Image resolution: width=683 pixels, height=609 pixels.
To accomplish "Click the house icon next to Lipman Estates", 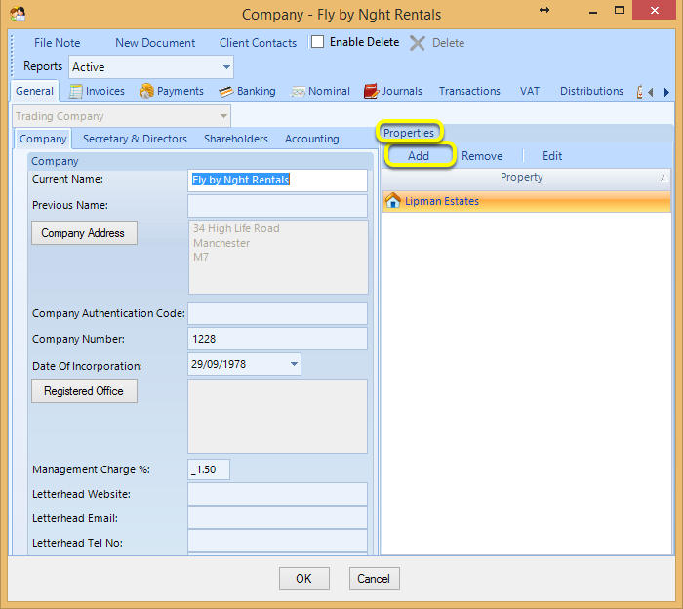I will [x=393, y=201].
